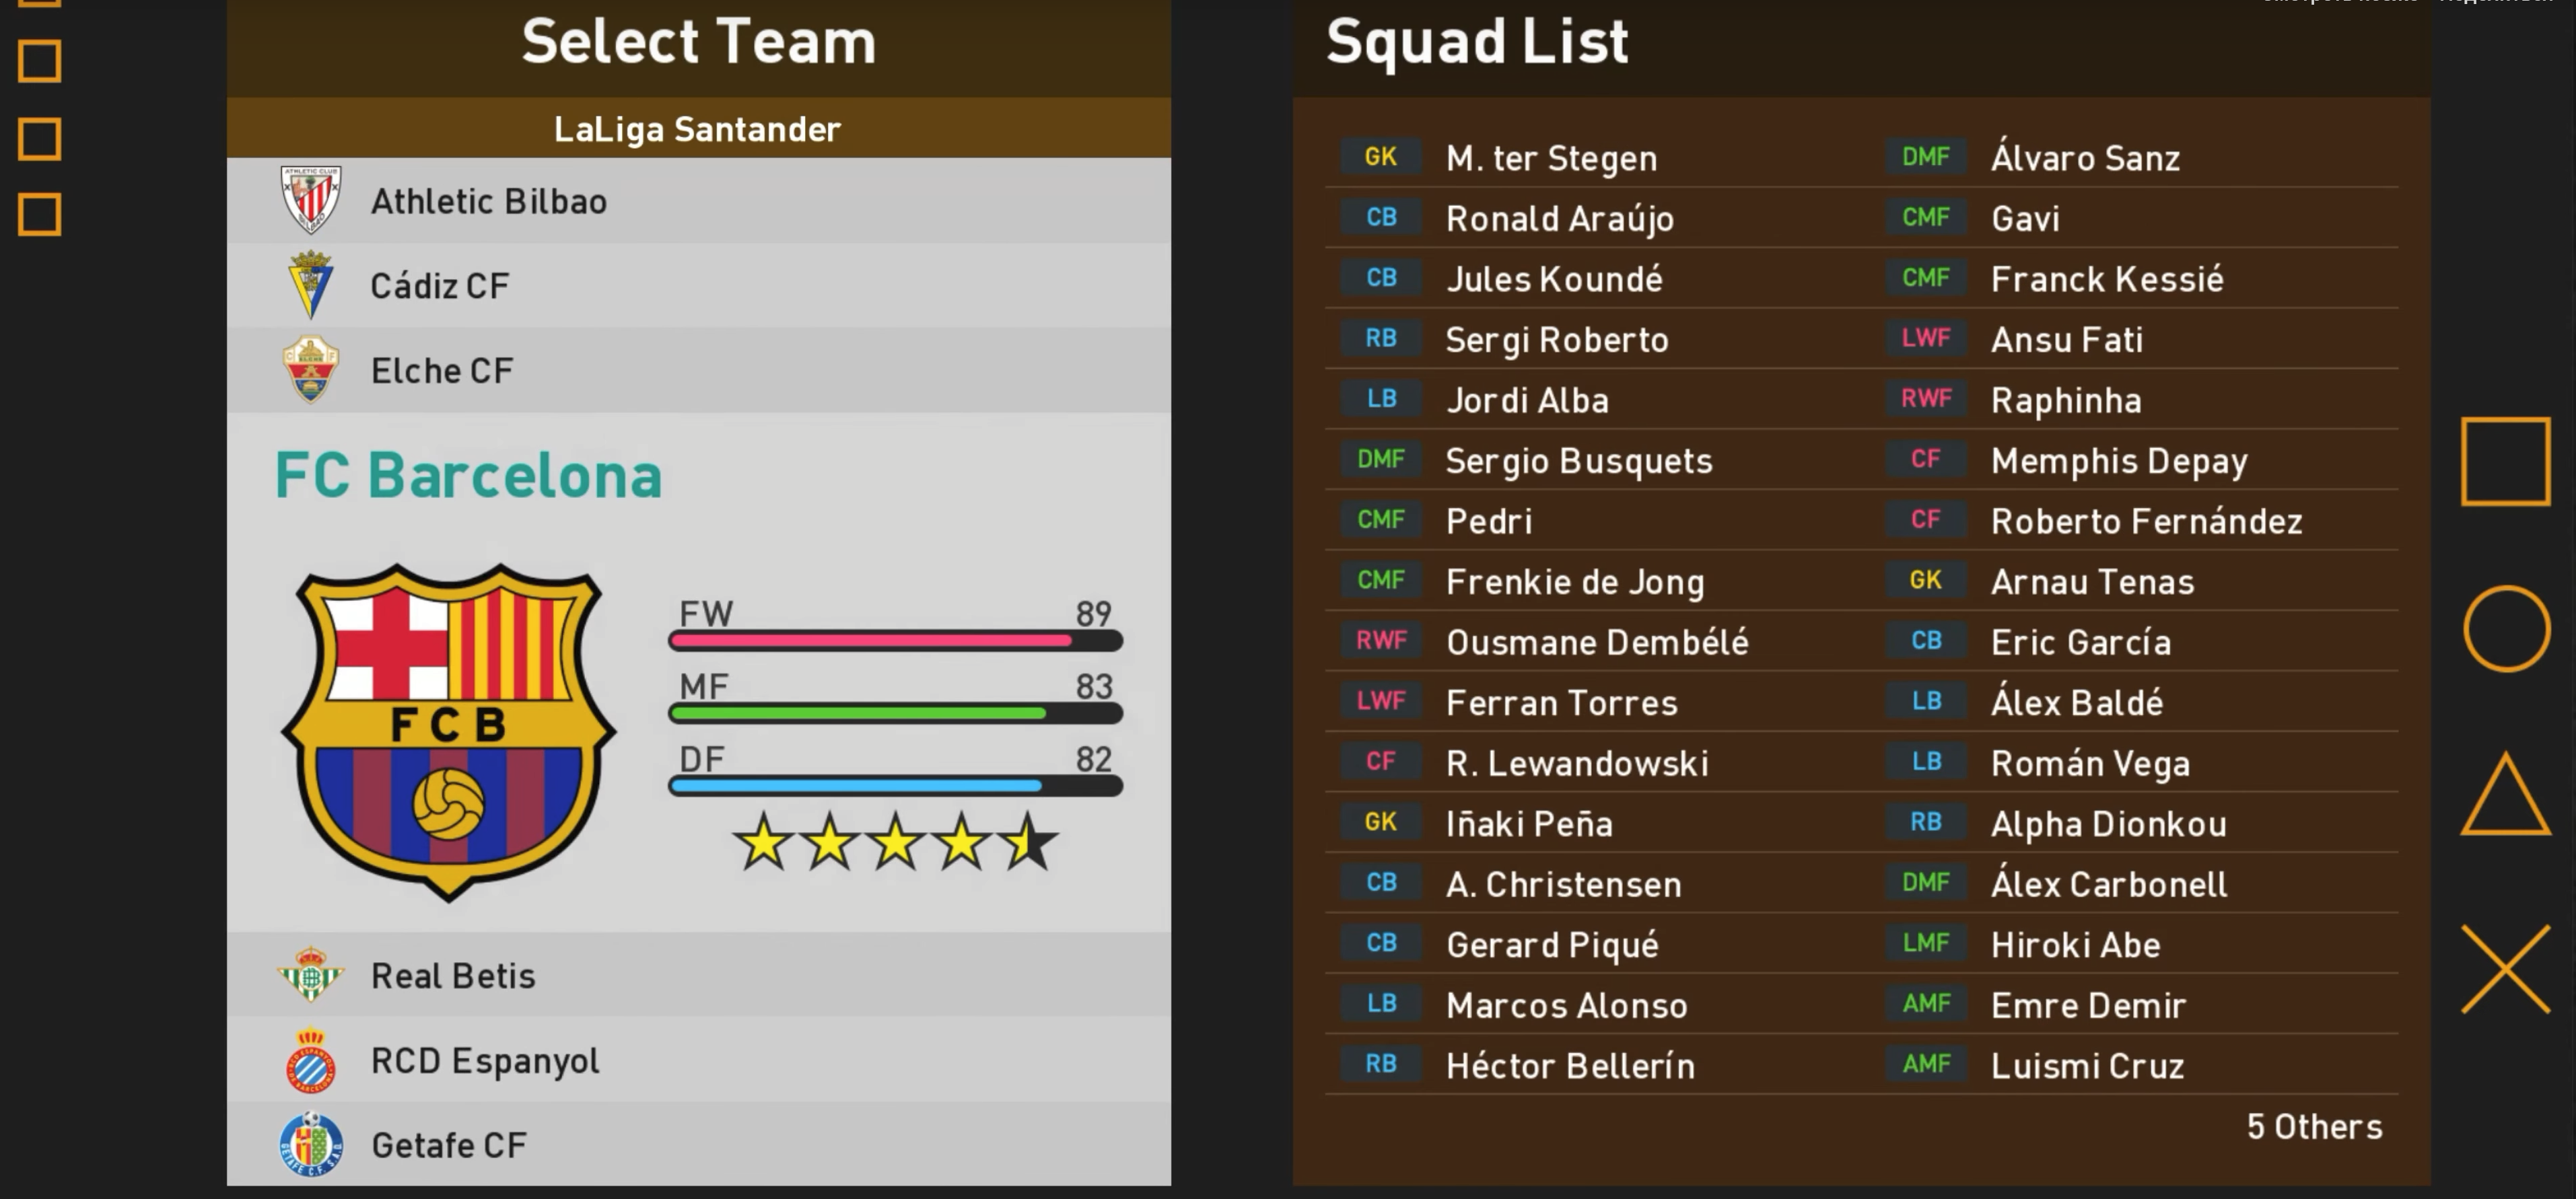
Task: Show the 5 Others squad players
Action: (2314, 1126)
